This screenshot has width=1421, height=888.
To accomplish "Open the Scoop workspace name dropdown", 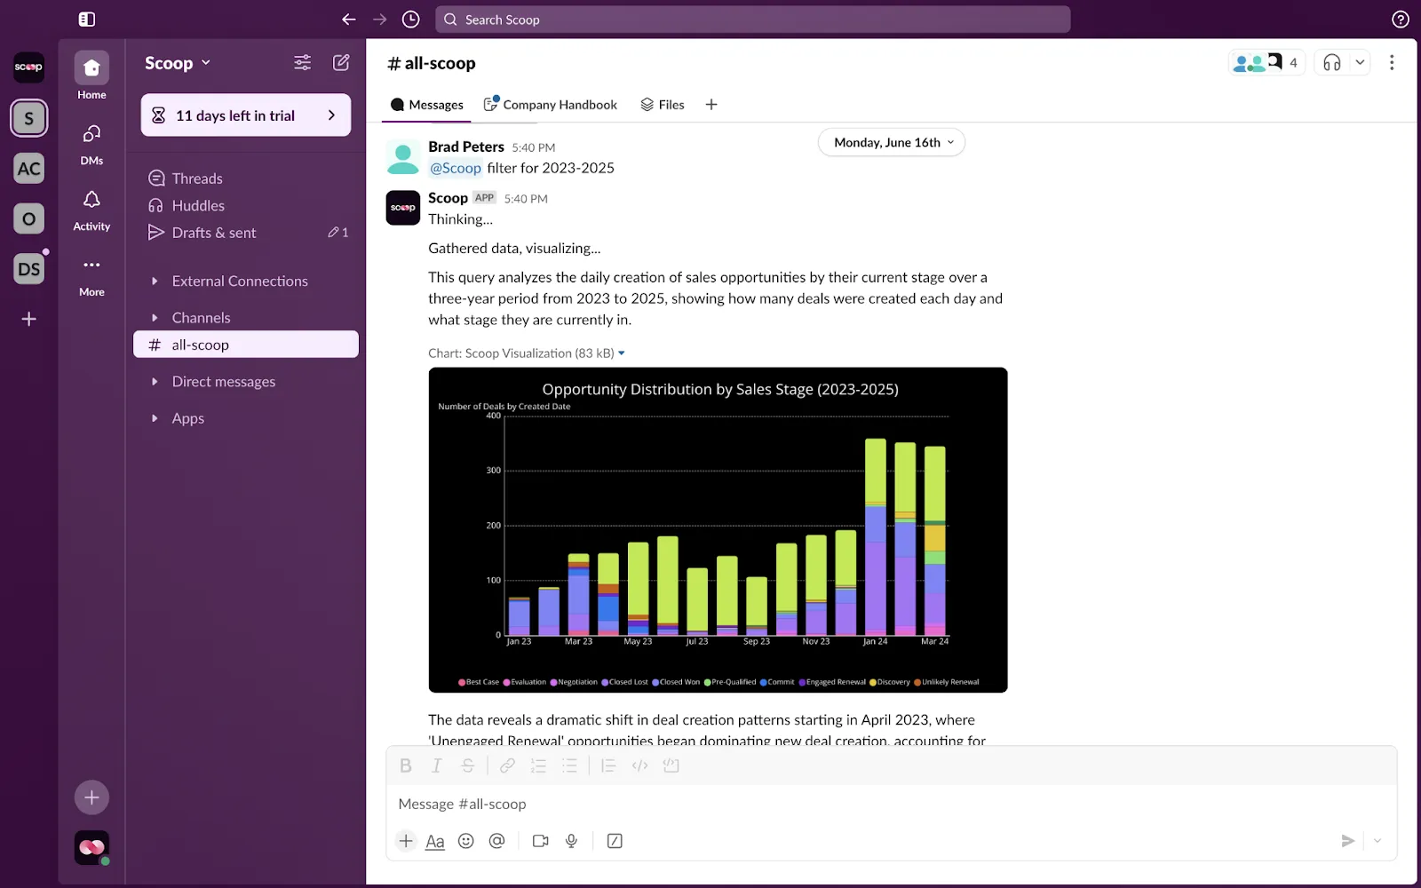I will 178,63.
